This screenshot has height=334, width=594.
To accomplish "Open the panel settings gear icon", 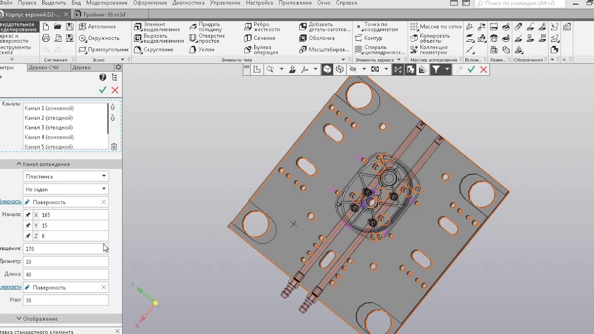I will click(118, 67).
